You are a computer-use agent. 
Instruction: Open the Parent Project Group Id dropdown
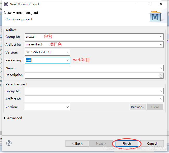pyautogui.click(x=161, y=91)
